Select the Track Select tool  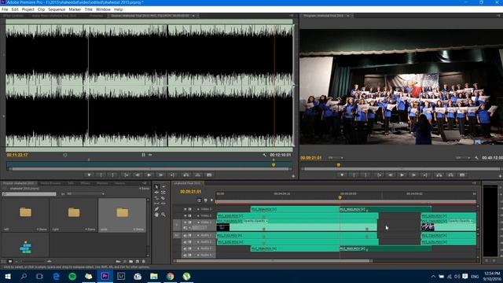click(x=163, y=187)
